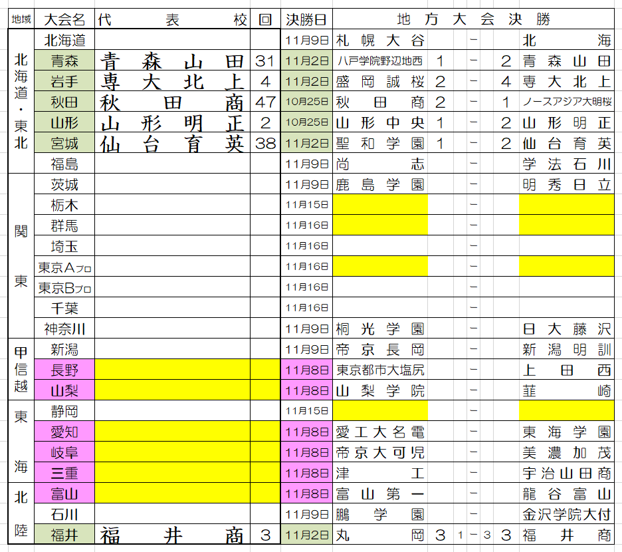Click the pink 長野 tournament cell
This screenshot has height=552, width=622.
pos(64,370)
